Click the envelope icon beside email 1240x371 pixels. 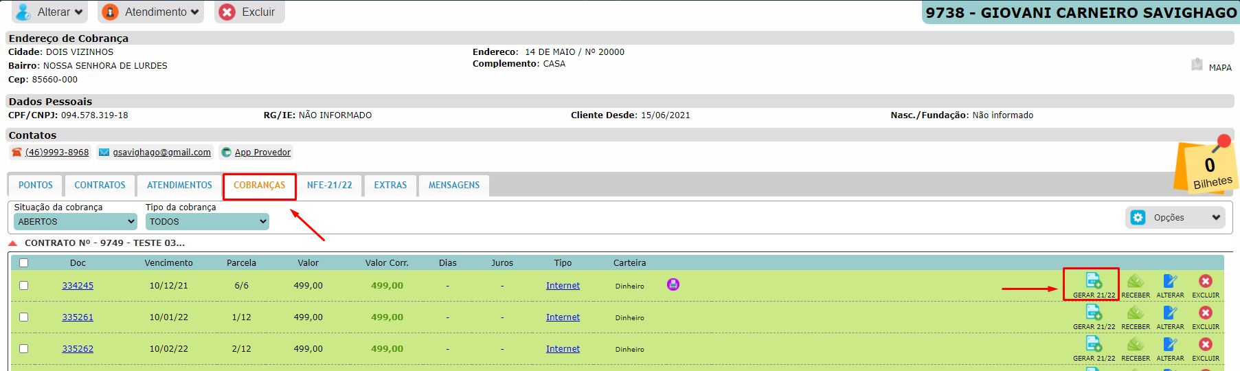tap(104, 152)
